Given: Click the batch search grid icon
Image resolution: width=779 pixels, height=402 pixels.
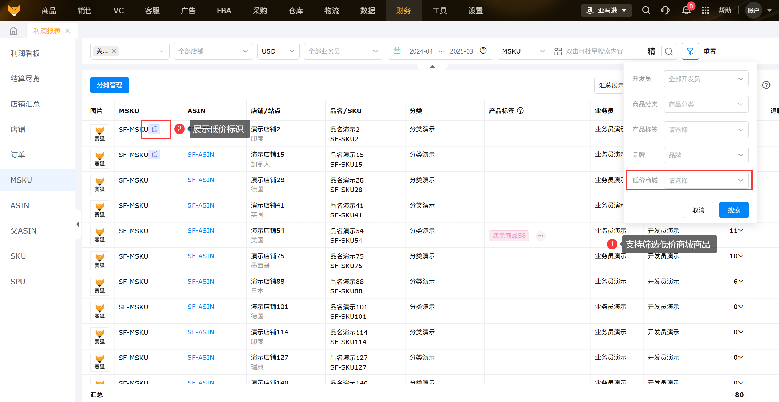Looking at the screenshot, I should coord(558,51).
